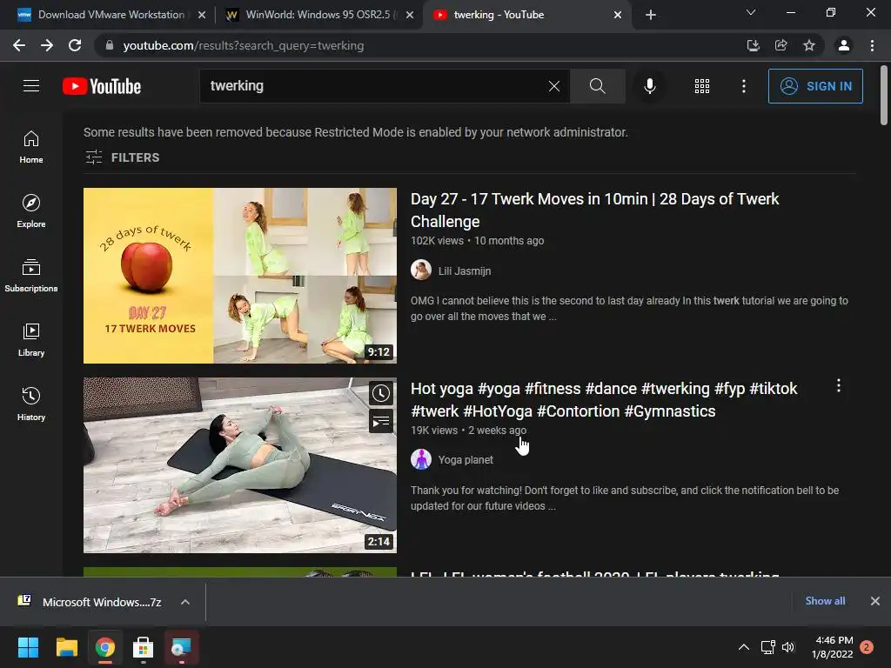Click Show all downloads
This screenshot has width=891, height=668.
point(825,601)
